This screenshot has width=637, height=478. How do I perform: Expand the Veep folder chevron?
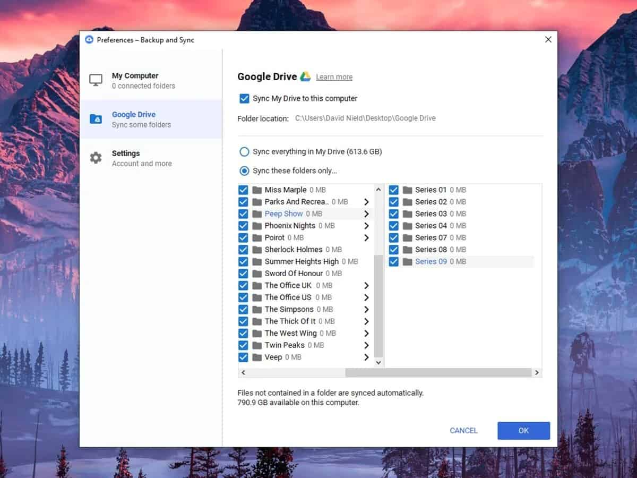[x=366, y=357]
